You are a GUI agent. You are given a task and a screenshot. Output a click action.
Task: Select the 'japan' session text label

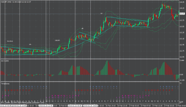click(57, 40)
